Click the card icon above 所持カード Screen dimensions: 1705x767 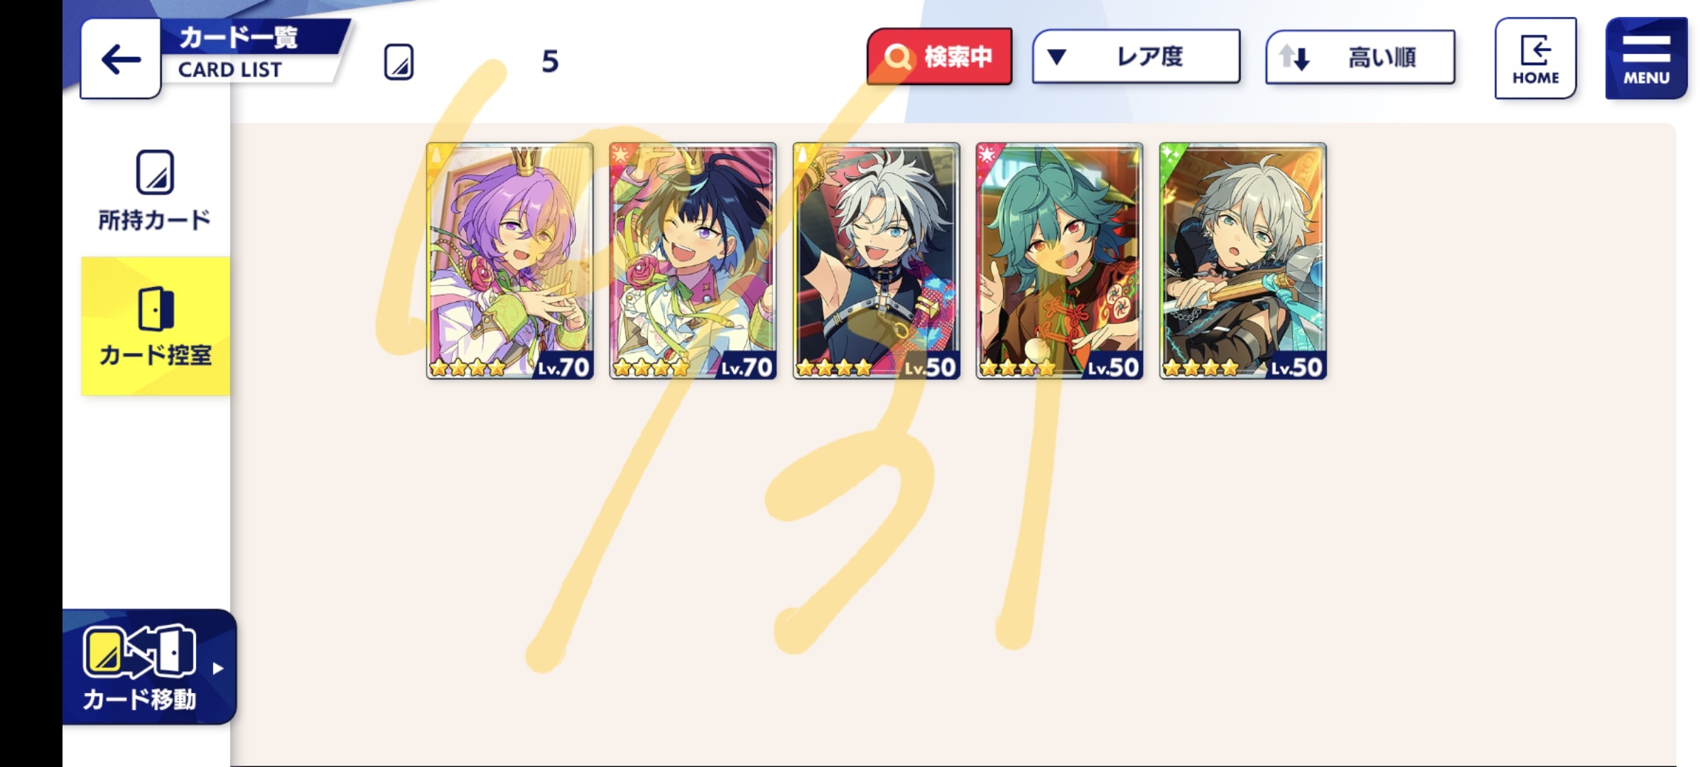155,172
